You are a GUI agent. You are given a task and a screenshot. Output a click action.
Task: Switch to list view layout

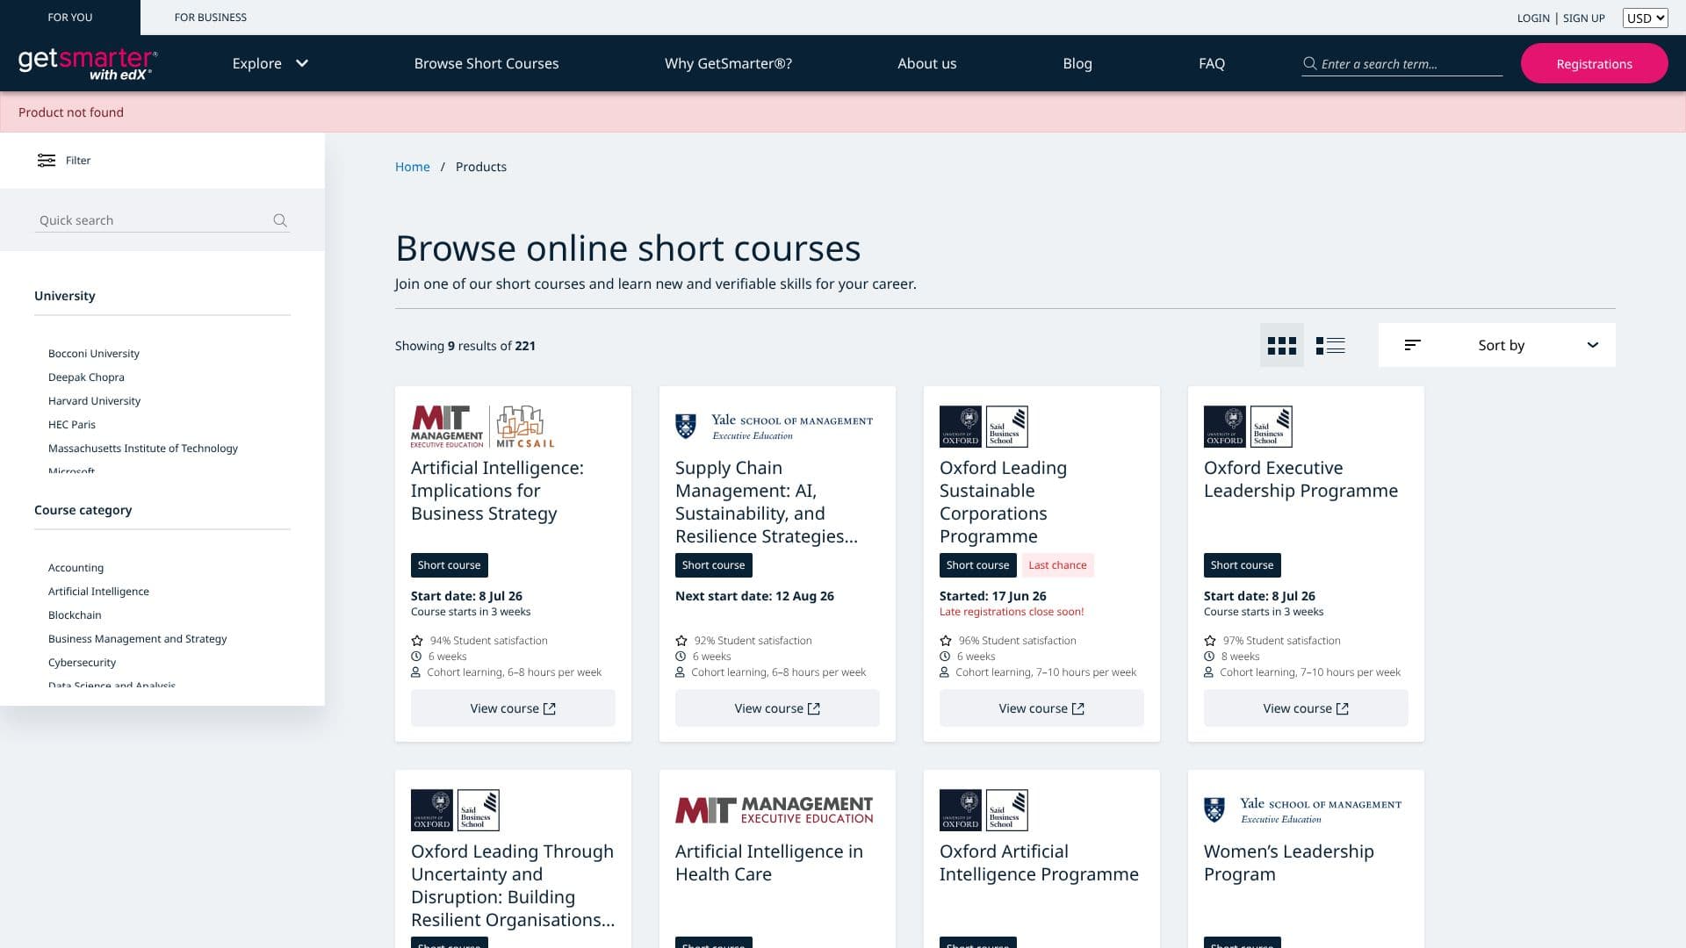1330,346
